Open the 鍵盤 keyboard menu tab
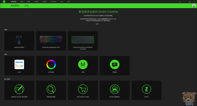197x106 pixels. click(x=29, y=2)
